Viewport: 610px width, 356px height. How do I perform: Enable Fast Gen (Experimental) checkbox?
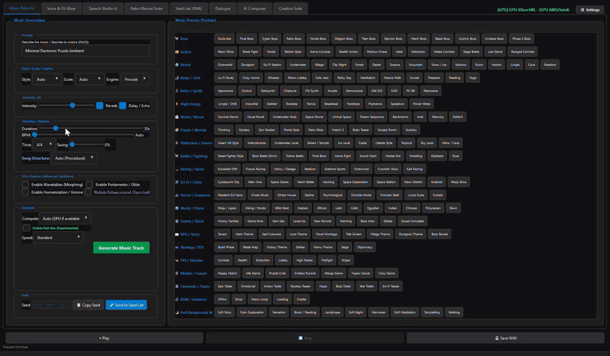(27, 228)
